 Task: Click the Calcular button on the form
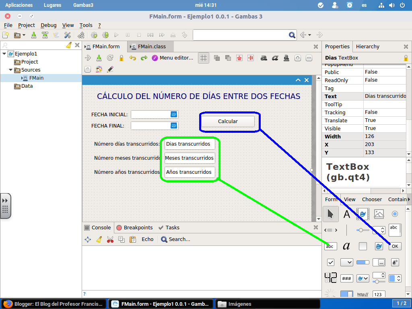pyautogui.click(x=228, y=121)
